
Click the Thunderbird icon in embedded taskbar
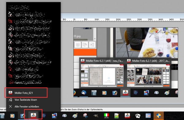pos(84,93)
